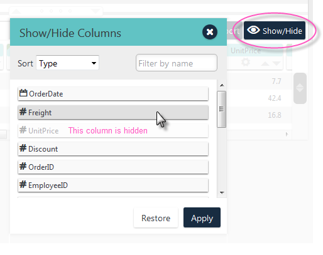This screenshot has width=323, height=255.
Task: Click the Filter by name field
Action: coord(177,63)
